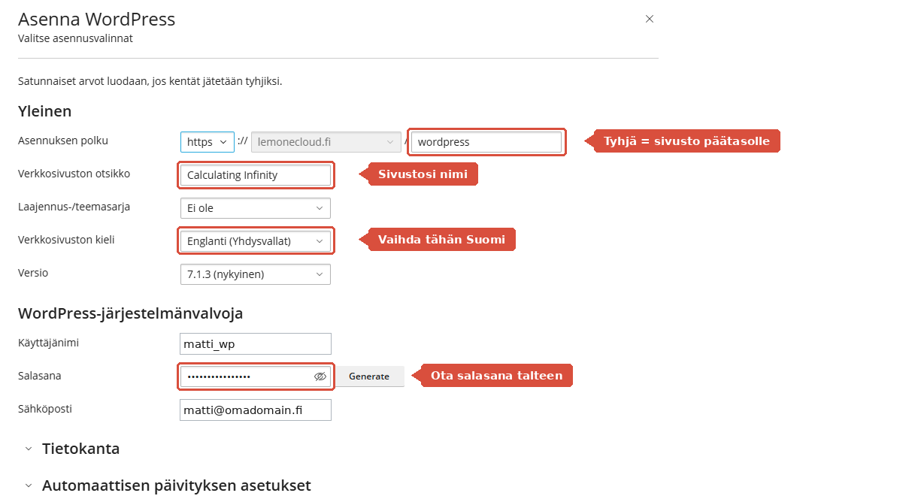This screenshot has width=918, height=502.
Task: Click the Salasana label
Action: click(x=40, y=375)
